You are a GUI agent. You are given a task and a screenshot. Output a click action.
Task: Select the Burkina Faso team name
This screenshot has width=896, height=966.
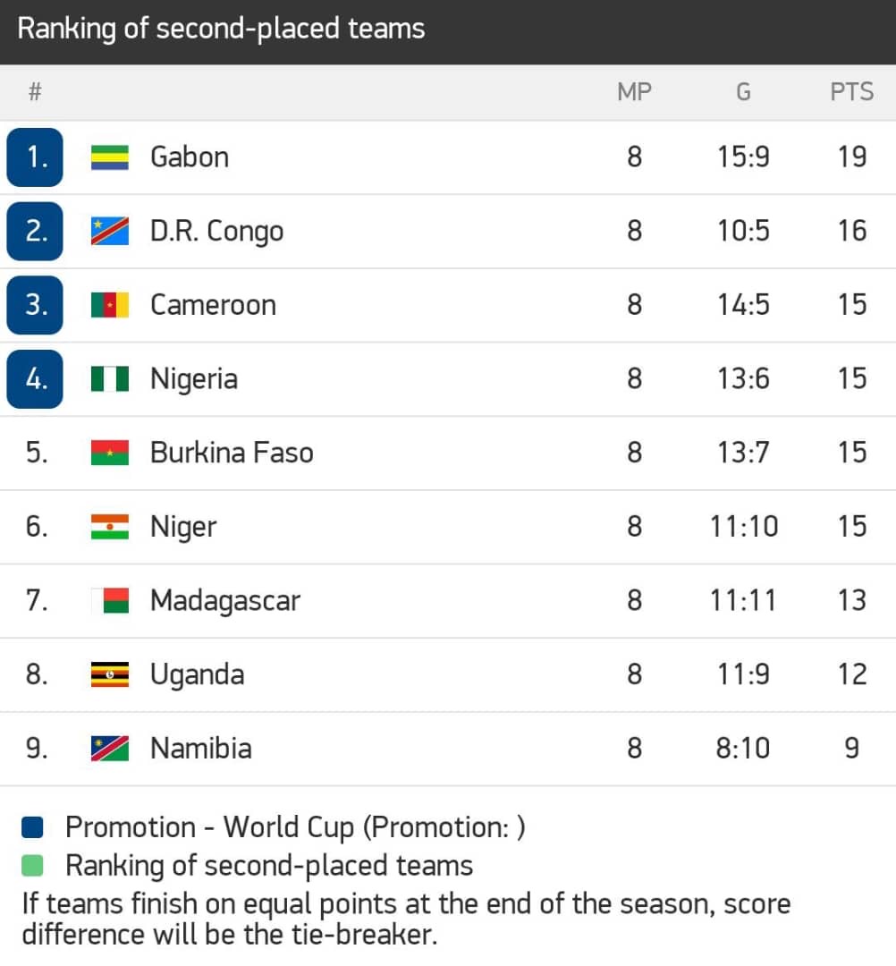click(x=232, y=453)
